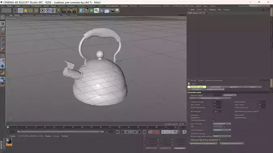The width and height of the screenshot is (273, 153).
Task: Select the yellow highlighted scene settings tab
Action: pyautogui.click(x=197, y=87)
